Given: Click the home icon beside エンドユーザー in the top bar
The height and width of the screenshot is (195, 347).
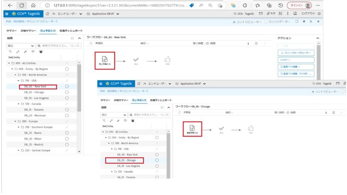Looking at the screenshot, I should point(48,14).
